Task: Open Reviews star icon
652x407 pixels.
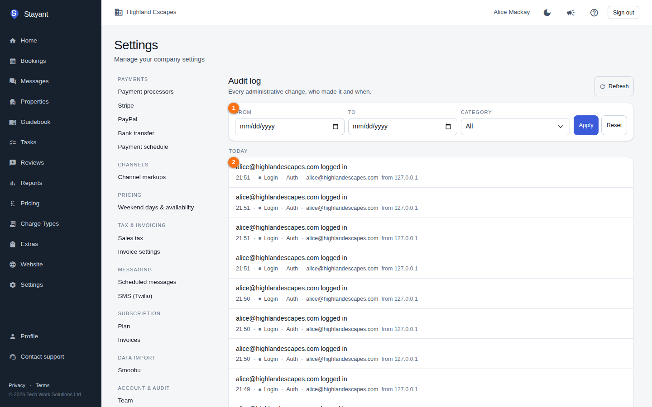Action: pyautogui.click(x=13, y=163)
